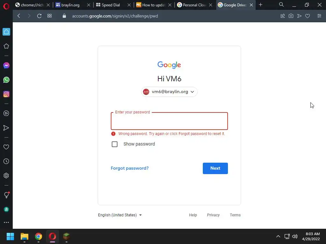This screenshot has width=326, height=244.
Task: Switch to the braylin.org tab
Action: (70, 5)
